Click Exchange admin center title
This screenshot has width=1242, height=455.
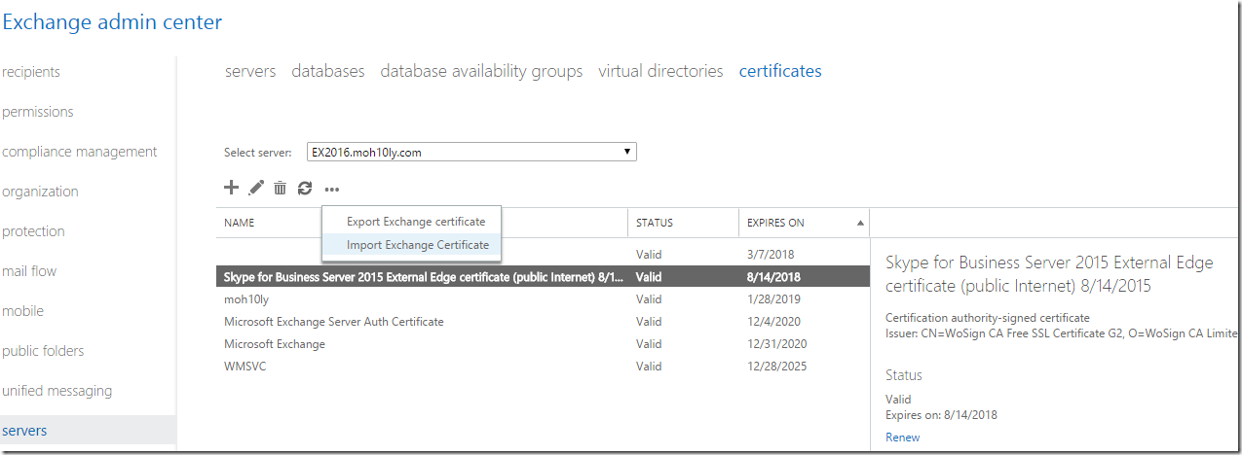112,20
